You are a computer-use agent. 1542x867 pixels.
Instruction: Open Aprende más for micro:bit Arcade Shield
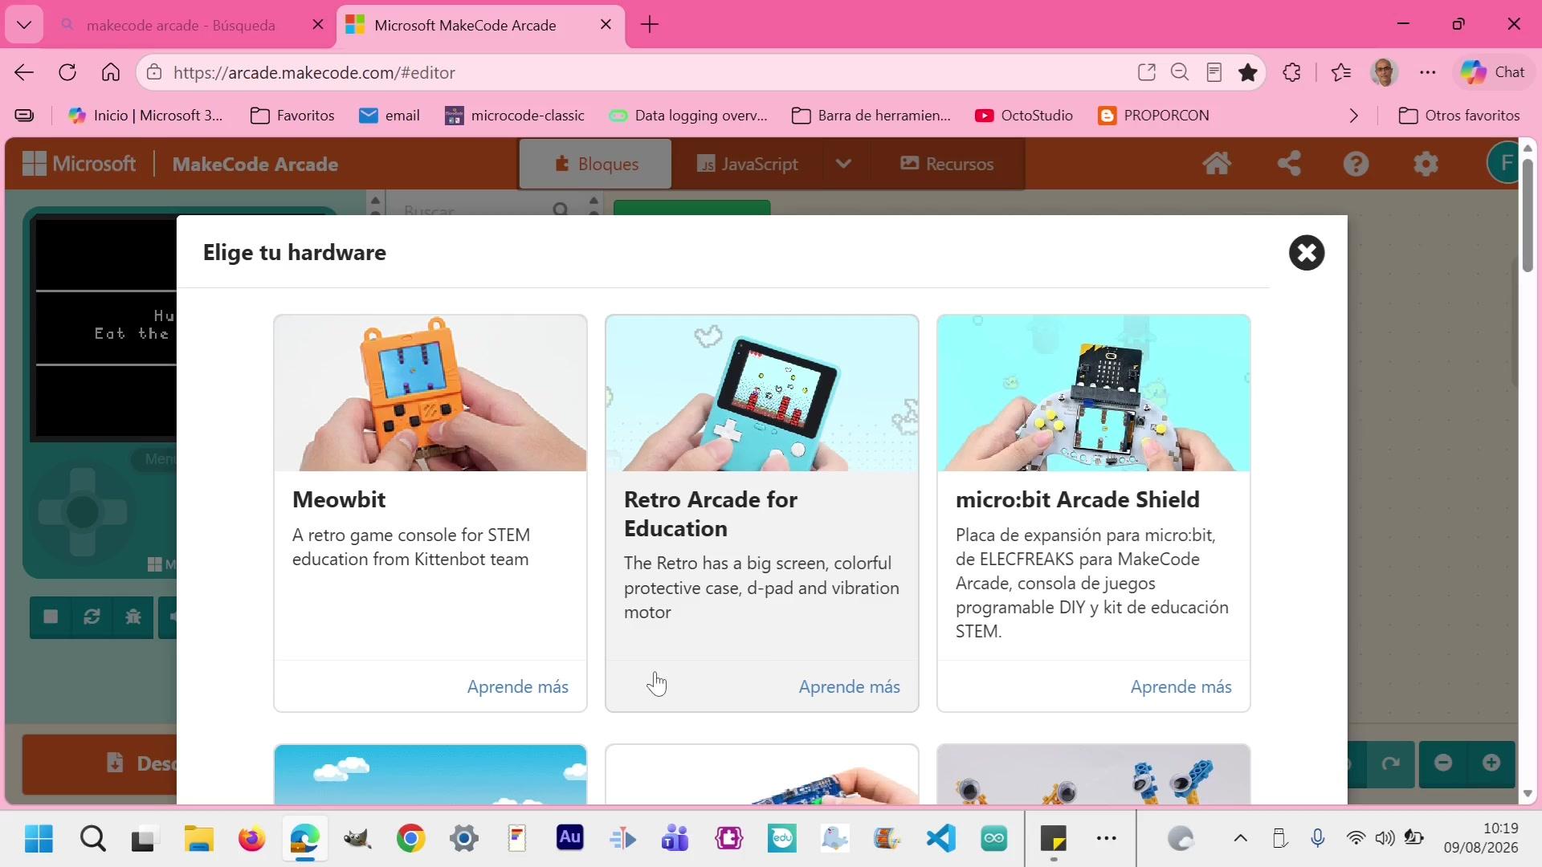coord(1181,687)
